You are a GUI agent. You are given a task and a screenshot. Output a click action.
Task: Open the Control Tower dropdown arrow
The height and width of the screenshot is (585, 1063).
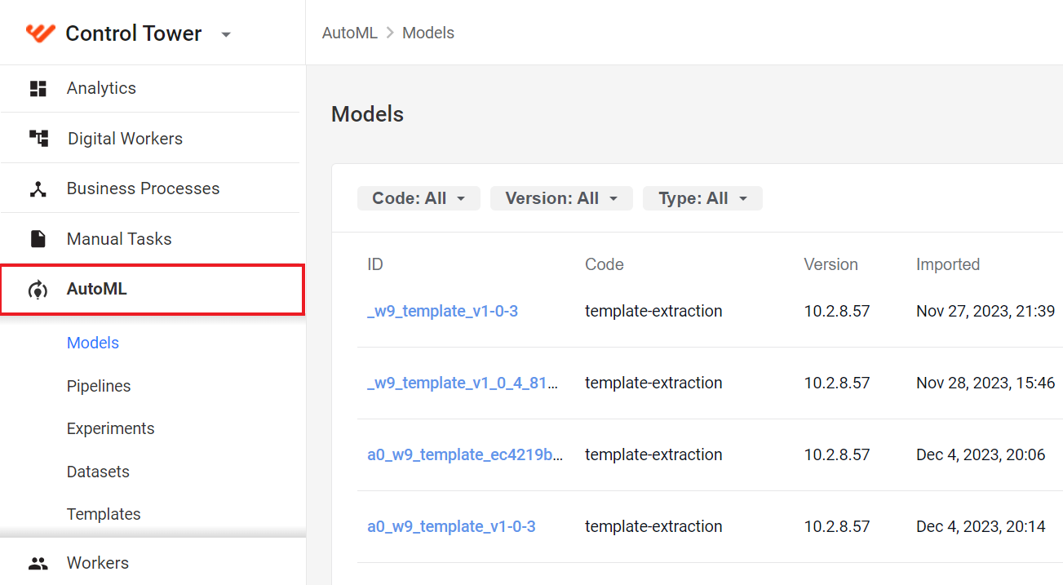[x=226, y=34]
